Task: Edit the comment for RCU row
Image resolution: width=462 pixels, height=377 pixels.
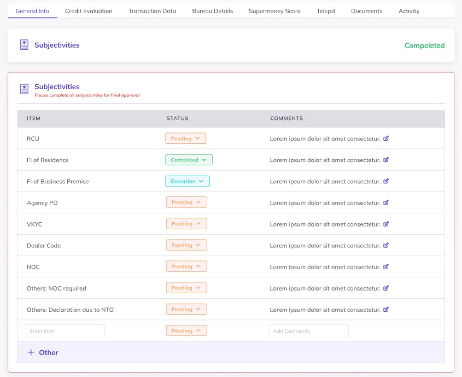Action: coord(386,138)
